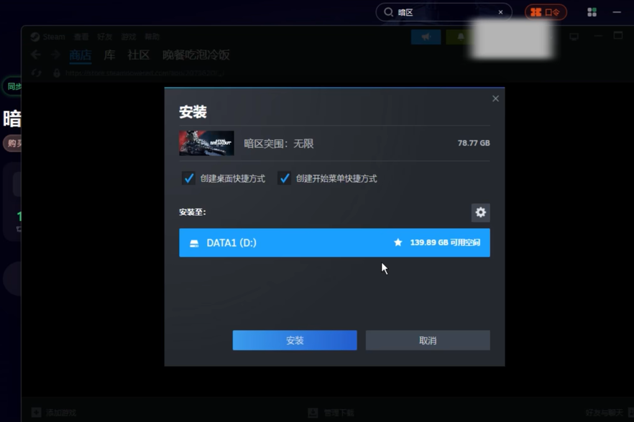Image resolution: width=634 pixels, height=422 pixels.
Task: Open Steam notifications bell
Action: 460,37
